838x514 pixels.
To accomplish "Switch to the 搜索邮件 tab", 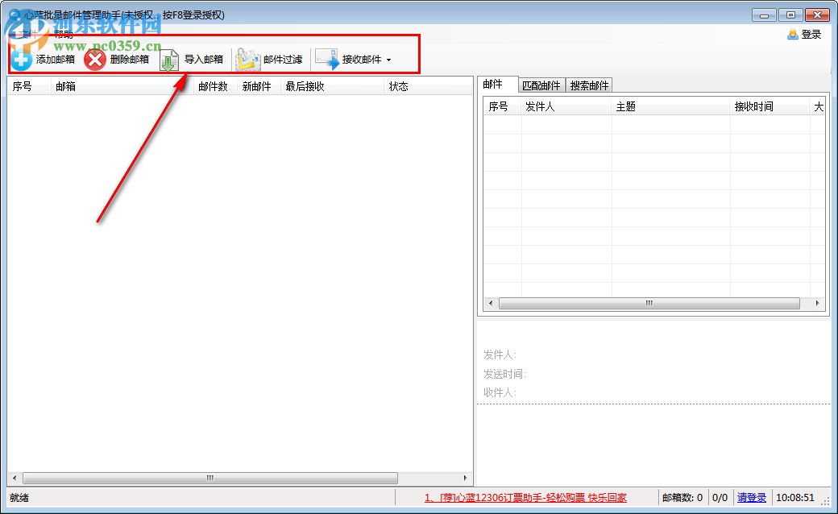I will (x=589, y=85).
